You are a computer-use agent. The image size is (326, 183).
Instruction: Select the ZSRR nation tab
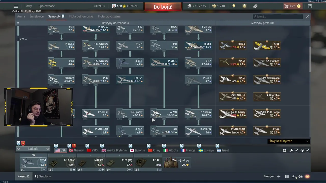pos(93,150)
